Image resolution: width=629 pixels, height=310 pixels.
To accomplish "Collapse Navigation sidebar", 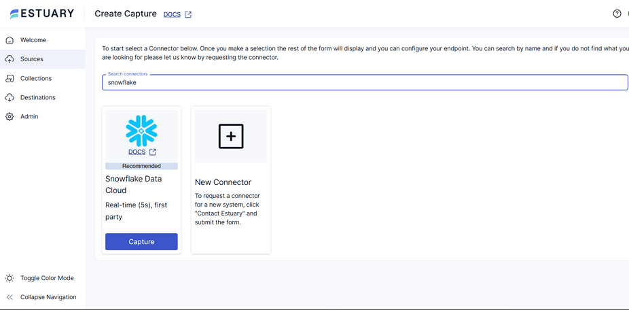I will coord(48,297).
